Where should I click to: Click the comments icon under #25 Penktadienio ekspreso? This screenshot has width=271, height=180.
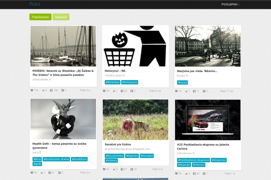coord(204,174)
